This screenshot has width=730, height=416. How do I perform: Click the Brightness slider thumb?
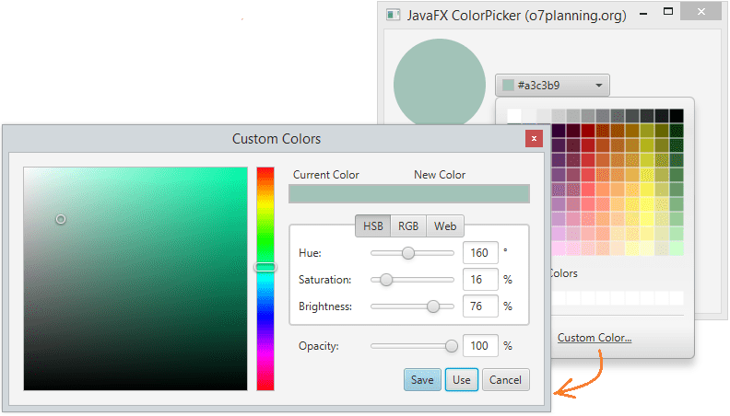(x=433, y=306)
